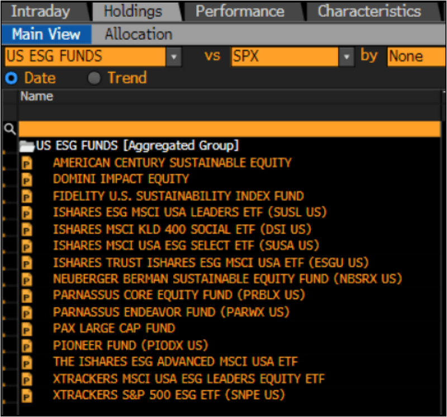Click the US ESG FUNDS portfolio combo field
447x417 pixels.
tap(85, 56)
